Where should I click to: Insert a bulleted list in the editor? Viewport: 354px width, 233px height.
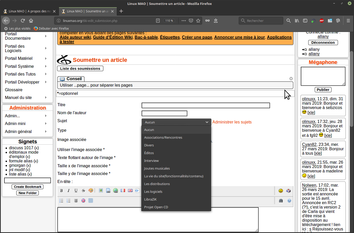61,201
